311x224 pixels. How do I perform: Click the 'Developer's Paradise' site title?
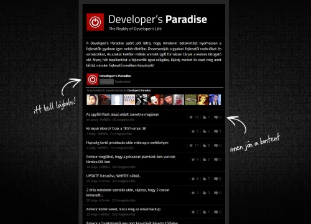[x=157, y=19]
